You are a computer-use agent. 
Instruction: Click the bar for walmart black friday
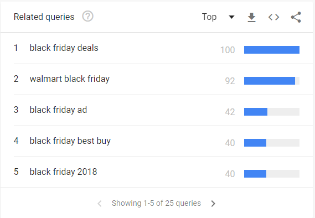point(272,81)
